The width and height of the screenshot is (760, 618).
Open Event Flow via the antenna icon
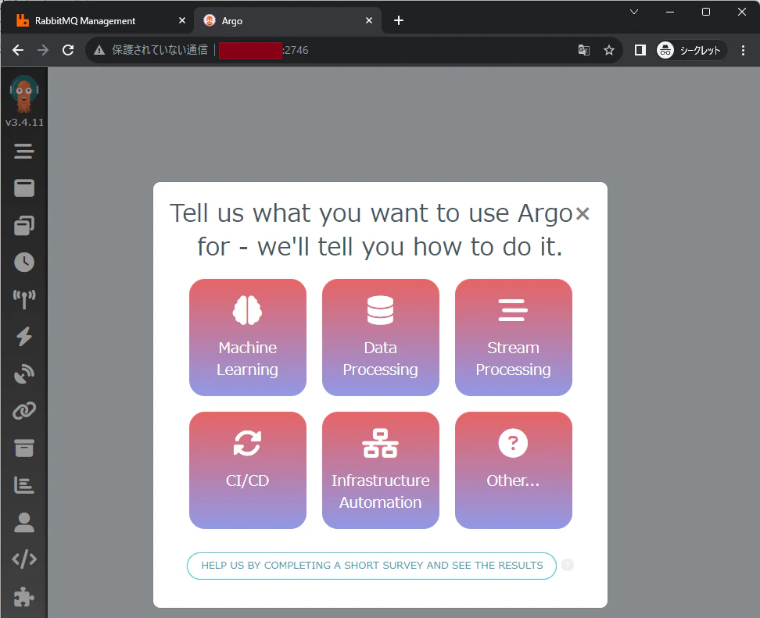point(23,299)
